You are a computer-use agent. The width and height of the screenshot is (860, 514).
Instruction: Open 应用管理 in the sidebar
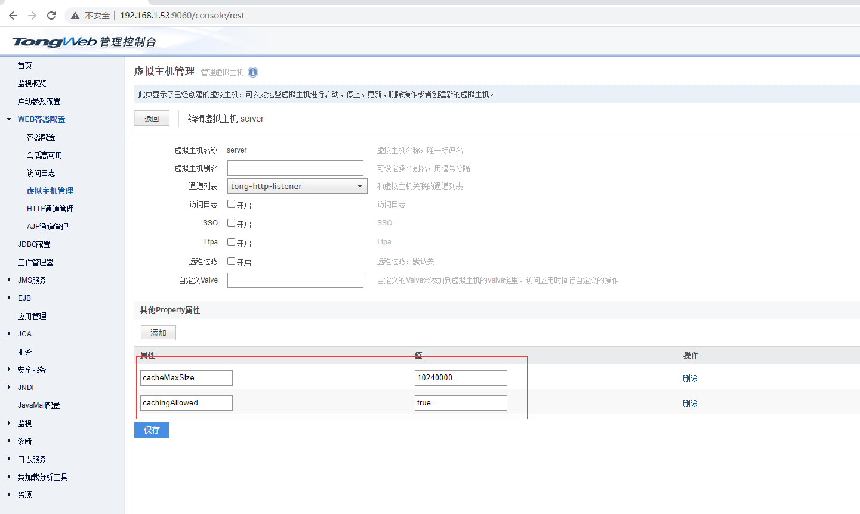click(32, 316)
